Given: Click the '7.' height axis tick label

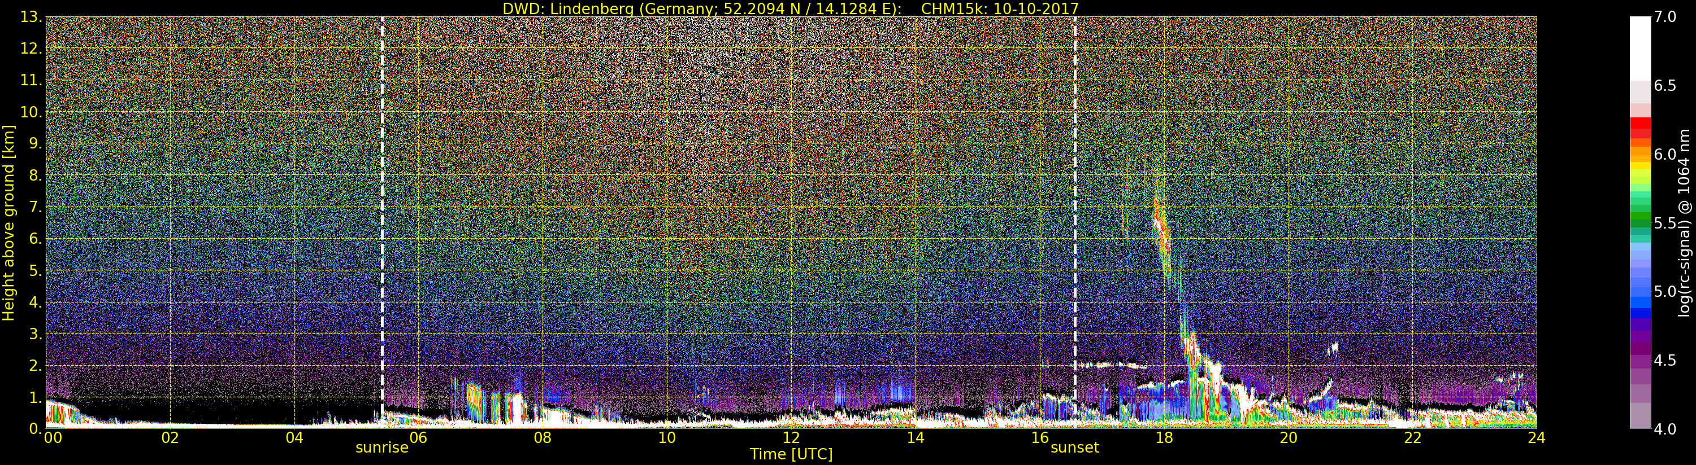Looking at the screenshot, I should [x=36, y=207].
